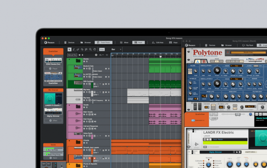The image size is (267, 168).
Task: Select the arrow selection tool
Action: coord(70,49)
